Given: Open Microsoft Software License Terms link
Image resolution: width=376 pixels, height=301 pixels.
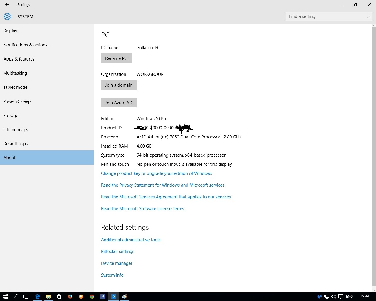Looking at the screenshot, I should 142,209.
